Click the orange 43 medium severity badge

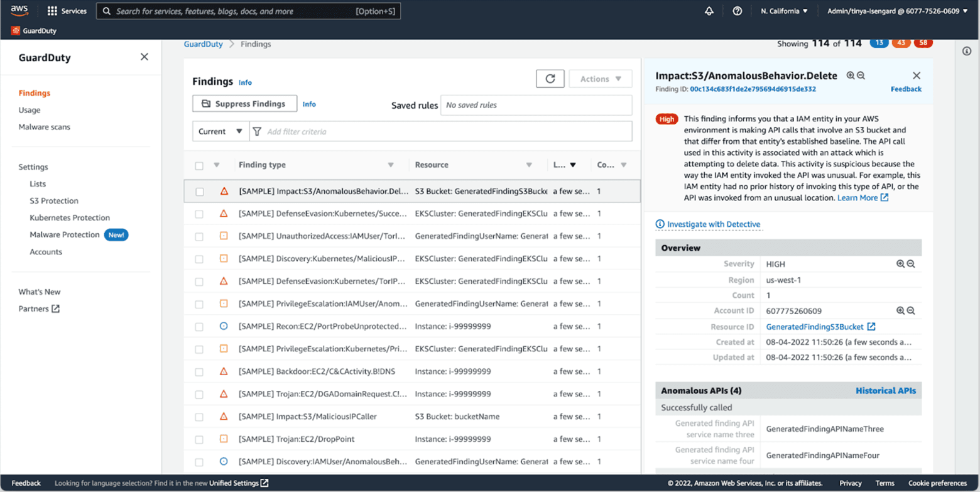901,43
